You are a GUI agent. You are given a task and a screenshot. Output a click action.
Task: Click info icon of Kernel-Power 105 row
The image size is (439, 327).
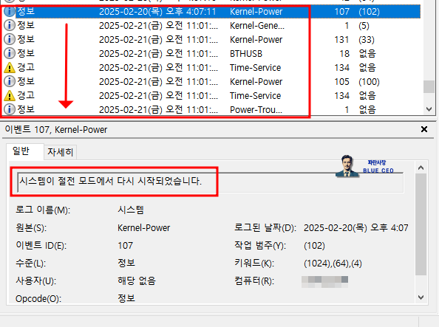coord(10,81)
